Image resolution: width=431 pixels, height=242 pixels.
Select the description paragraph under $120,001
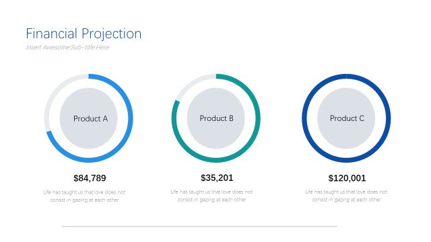[346, 196]
